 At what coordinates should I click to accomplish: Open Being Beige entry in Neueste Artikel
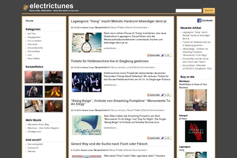(x=195, y=52)
